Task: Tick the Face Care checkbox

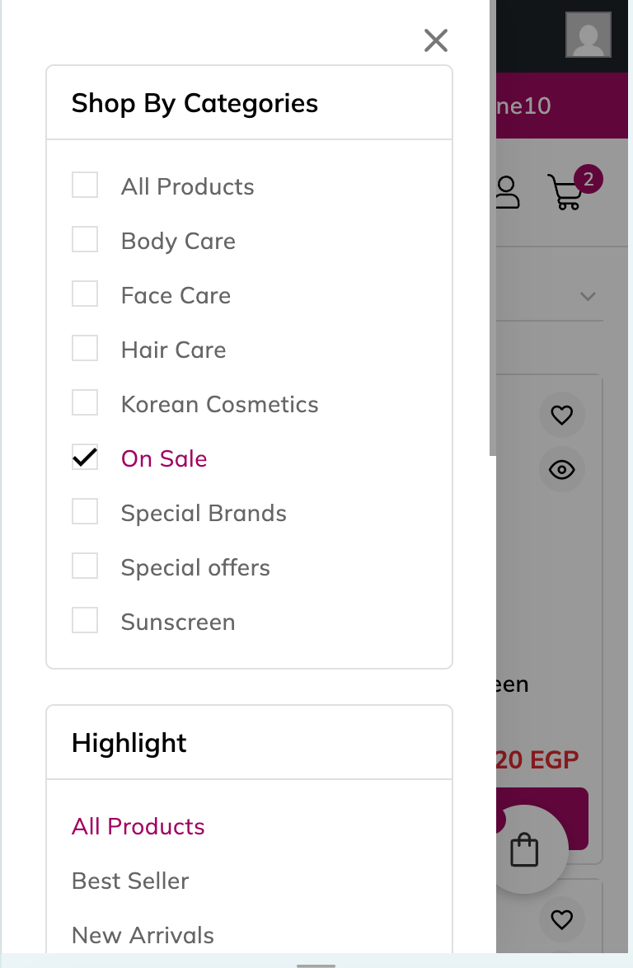Action: [x=85, y=294]
